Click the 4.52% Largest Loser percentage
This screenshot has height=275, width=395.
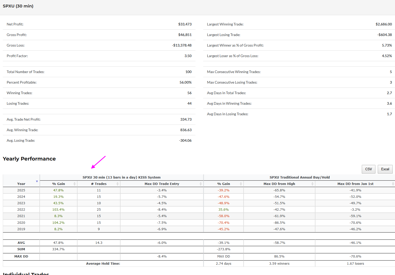387,56
